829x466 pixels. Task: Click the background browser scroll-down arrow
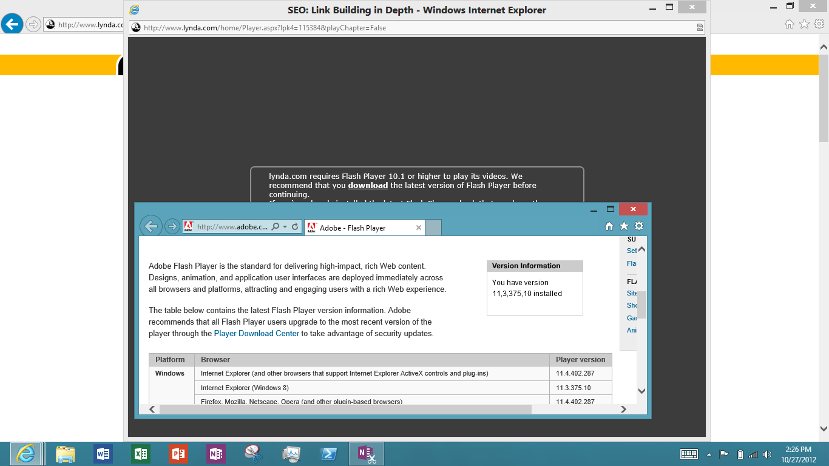824,430
